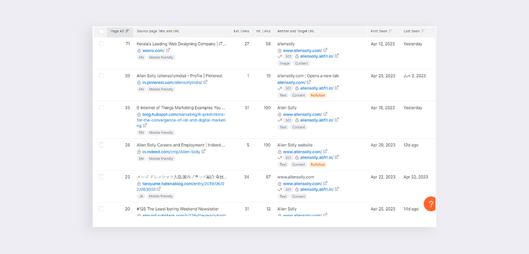
Task: Open allensolly.abfrl.in/ redirect in woxro row
Action: [x=316, y=56]
